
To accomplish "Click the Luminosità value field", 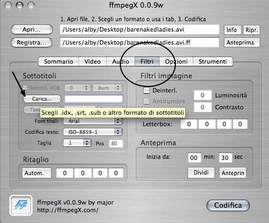I will pos(203,95).
